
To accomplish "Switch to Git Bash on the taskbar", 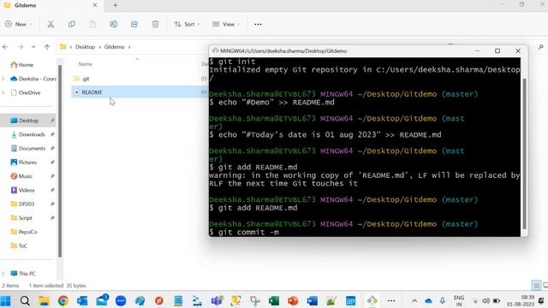I will [x=372, y=300].
